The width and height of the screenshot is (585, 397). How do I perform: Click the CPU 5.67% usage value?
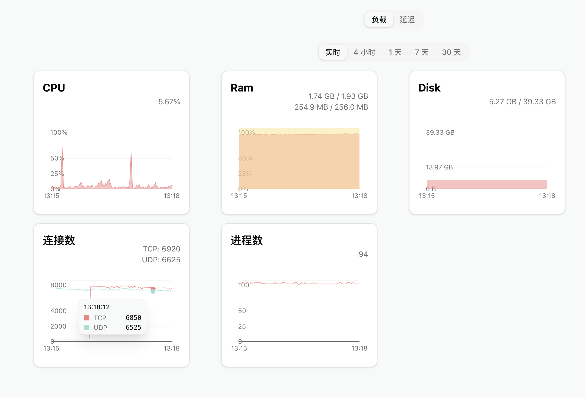pyautogui.click(x=169, y=102)
